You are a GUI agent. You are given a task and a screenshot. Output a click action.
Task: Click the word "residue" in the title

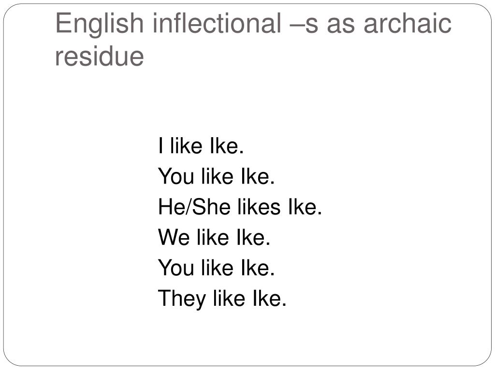point(100,56)
